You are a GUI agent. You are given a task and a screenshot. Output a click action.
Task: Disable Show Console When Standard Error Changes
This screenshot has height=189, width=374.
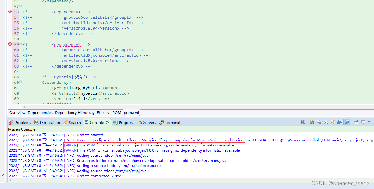(x=347, y=122)
